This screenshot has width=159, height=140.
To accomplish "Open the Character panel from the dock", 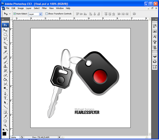I will tap(155, 37).
